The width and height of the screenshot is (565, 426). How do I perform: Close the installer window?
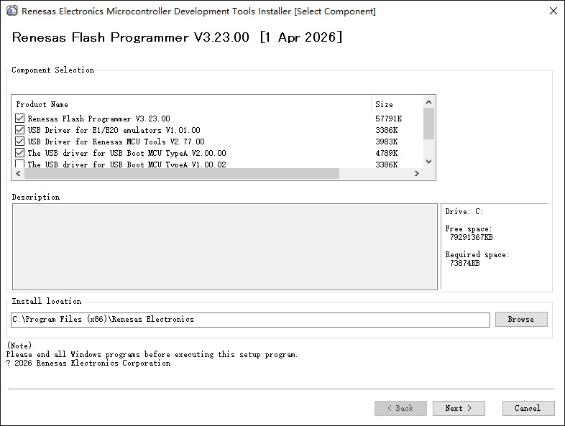click(x=553, y=11)
